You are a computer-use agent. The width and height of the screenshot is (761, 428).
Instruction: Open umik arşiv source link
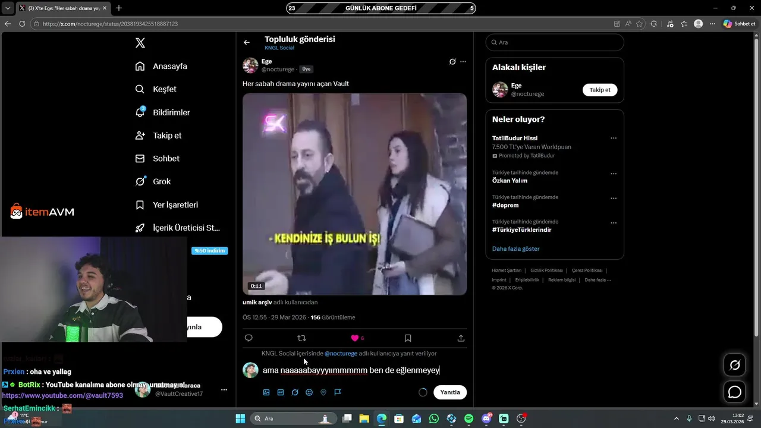click(x=257, y=303)
